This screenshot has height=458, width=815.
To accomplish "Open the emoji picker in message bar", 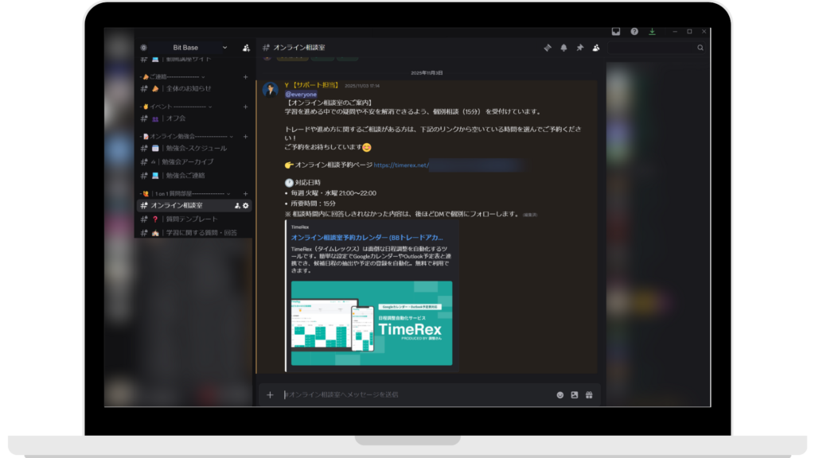I will point(560,394).
